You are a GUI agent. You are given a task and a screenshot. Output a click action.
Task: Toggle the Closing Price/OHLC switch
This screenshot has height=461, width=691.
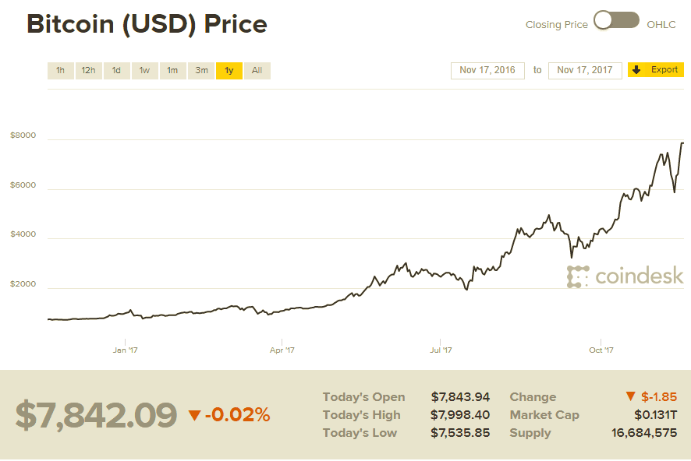(616, 21)
